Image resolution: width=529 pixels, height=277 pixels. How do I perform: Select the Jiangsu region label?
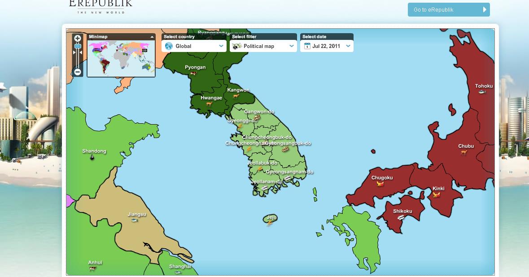[x=137, y=214]
